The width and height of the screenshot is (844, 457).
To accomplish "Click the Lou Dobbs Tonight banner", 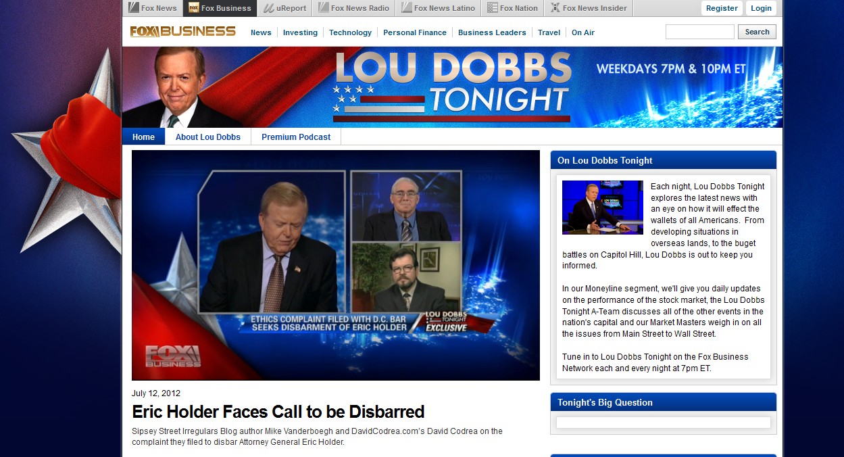I will coord(452,87).
